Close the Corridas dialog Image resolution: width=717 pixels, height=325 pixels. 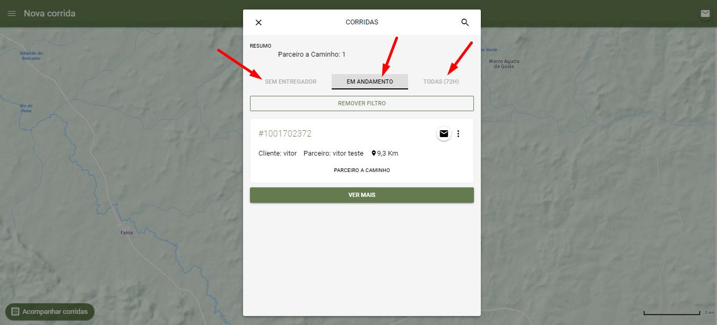tap(258, 22)
